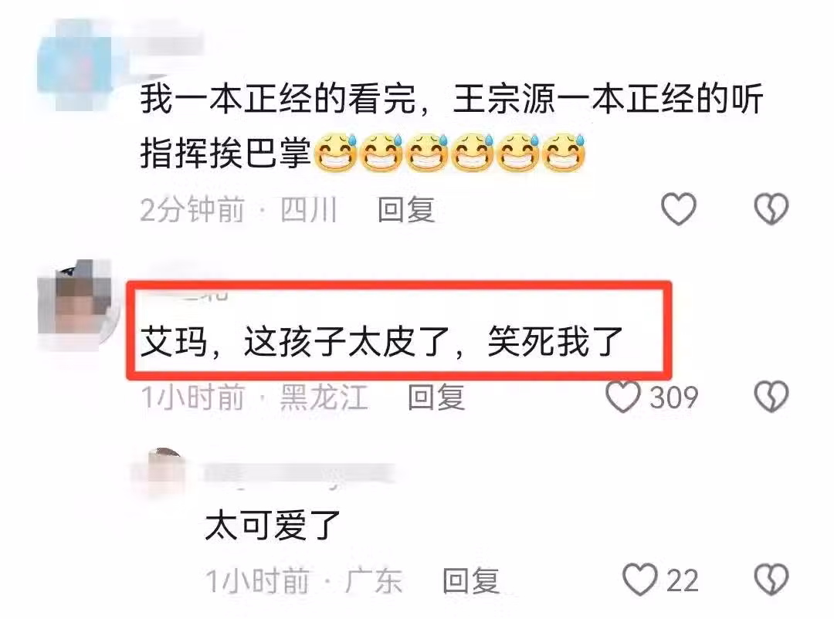This screenshot has height=619, width=834.
Task: Tap the 309 like count number
Action: [x=674, y=397]
